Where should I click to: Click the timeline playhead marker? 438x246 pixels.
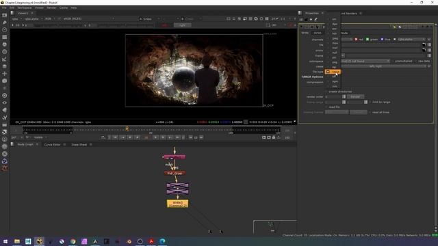(x=127, y=128)
